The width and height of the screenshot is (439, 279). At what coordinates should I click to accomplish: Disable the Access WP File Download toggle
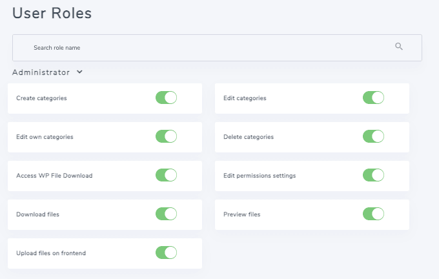tap(166, 175)
